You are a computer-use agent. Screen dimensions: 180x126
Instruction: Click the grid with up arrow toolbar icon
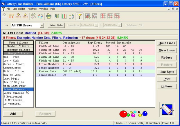[25, 16]
